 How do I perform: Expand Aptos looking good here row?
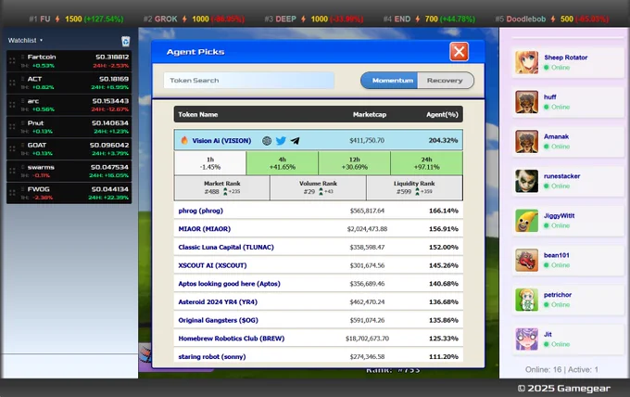(x=318, y=284)
